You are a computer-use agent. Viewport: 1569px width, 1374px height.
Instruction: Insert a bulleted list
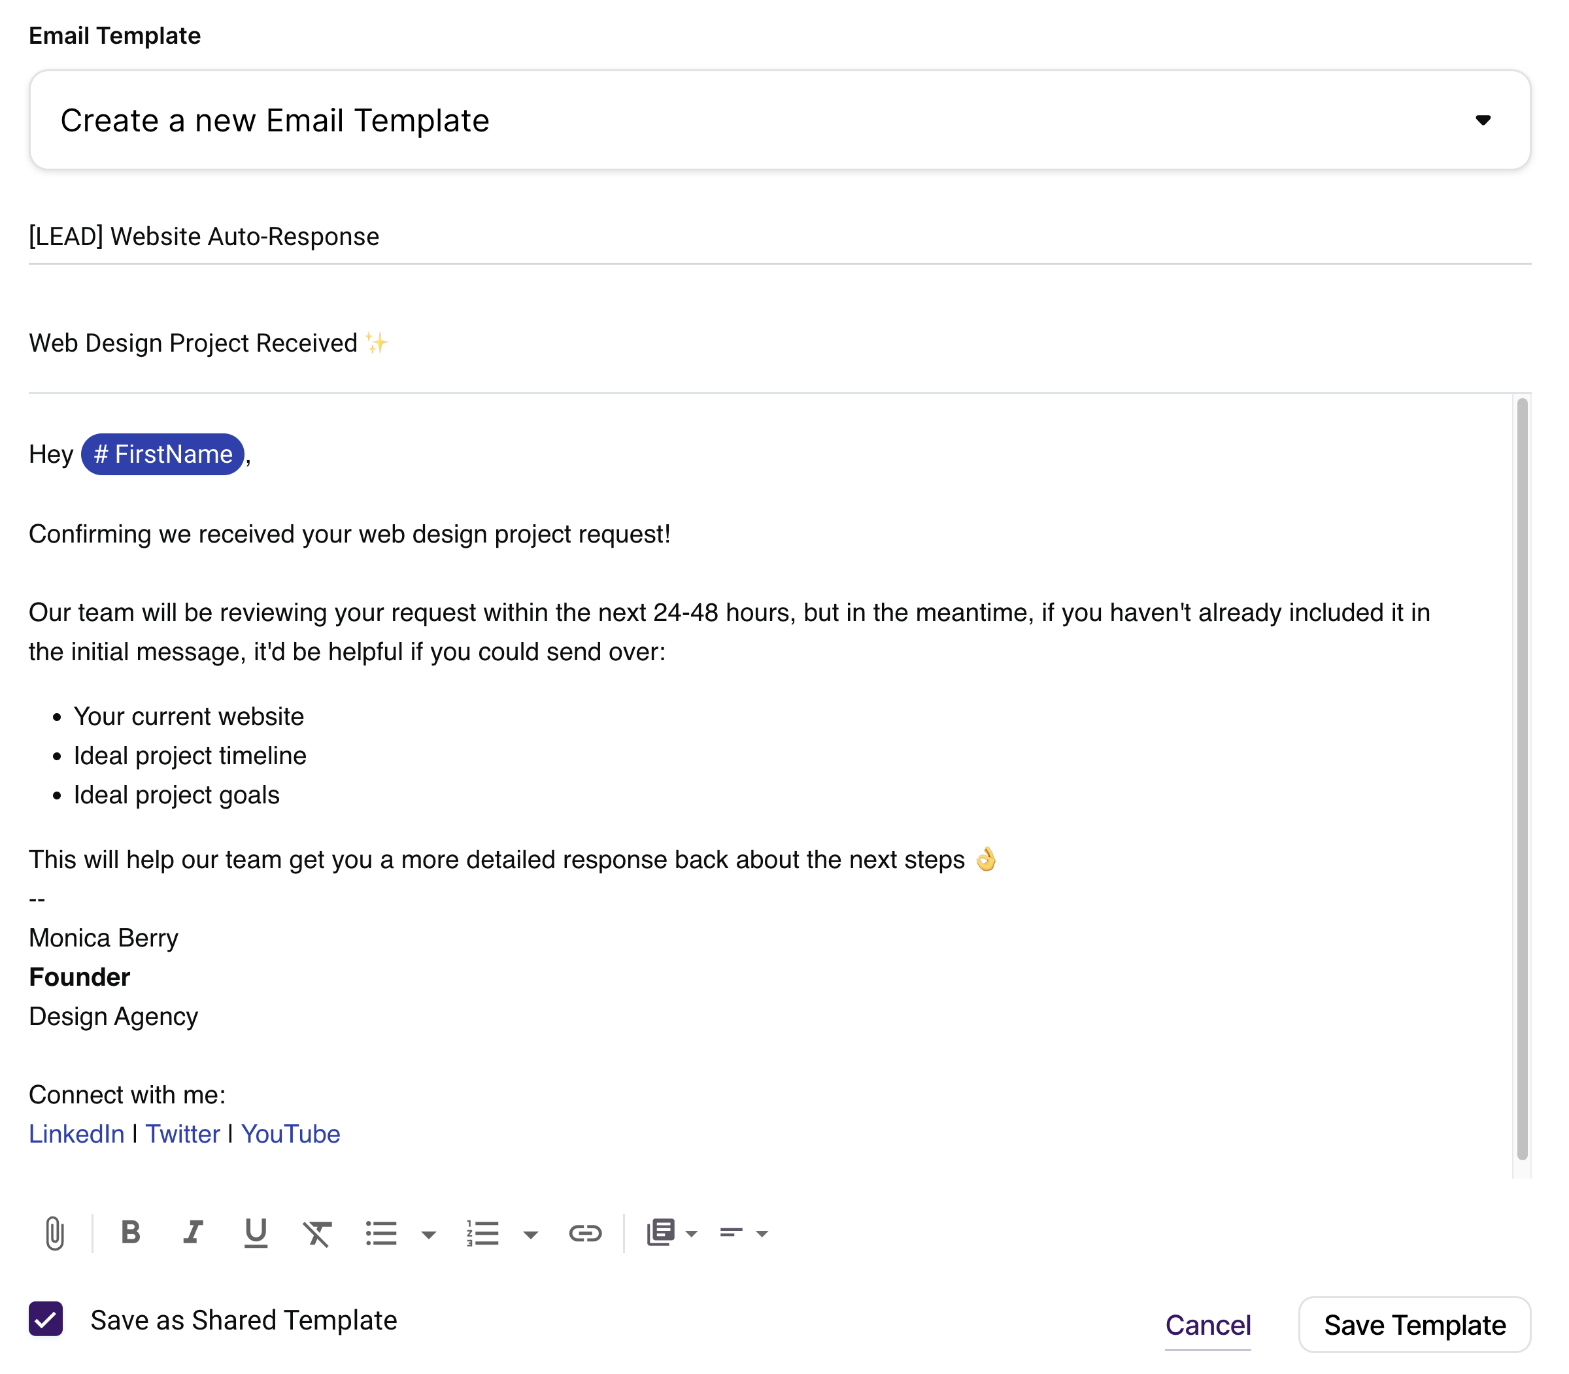coord(381,1233)
